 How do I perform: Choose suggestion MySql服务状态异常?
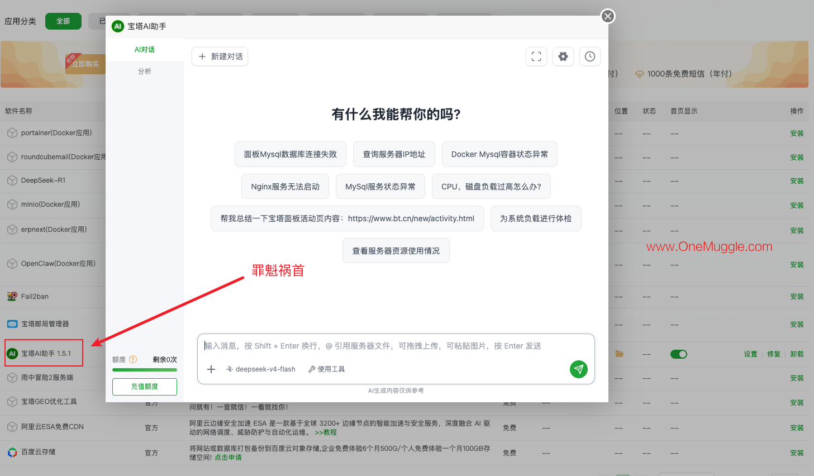[380, 187]
